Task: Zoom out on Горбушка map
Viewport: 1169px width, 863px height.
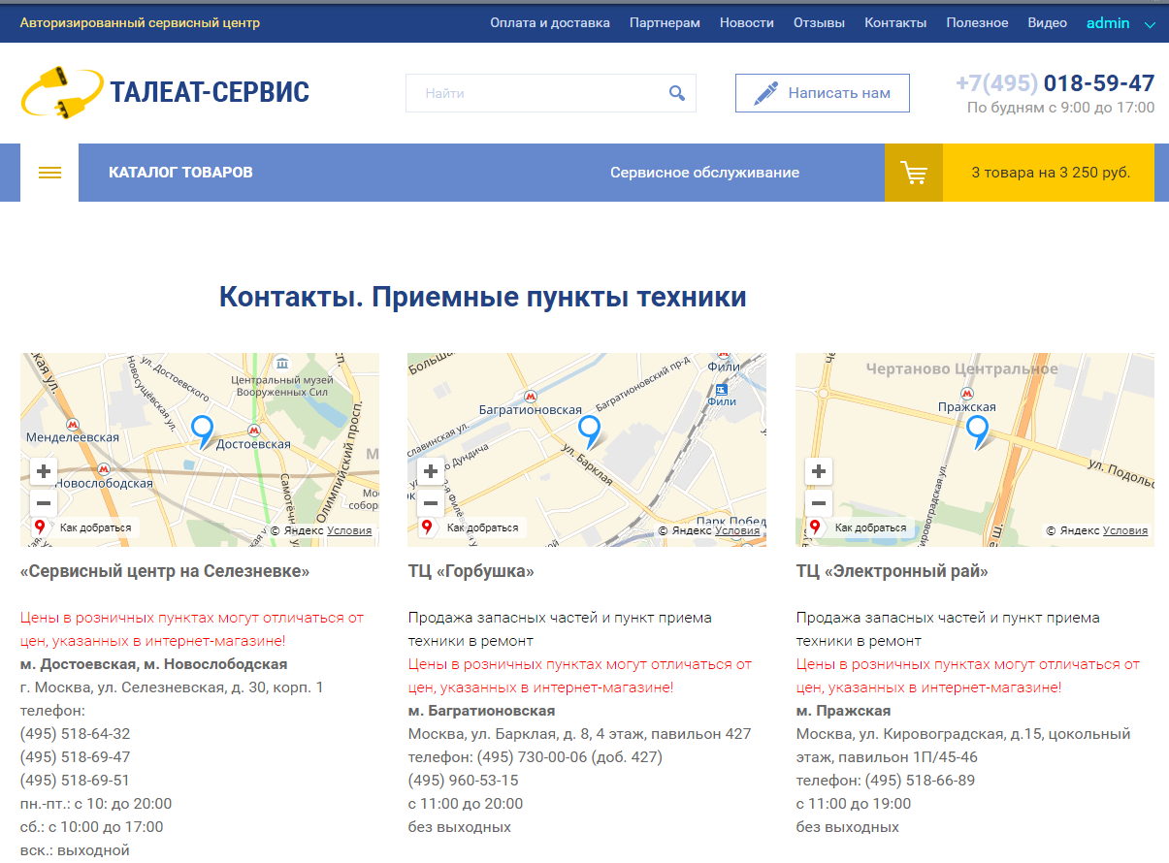Action: coord(431,503)
